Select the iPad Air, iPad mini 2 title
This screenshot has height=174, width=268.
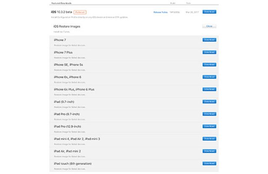pyautogui.click(x=67, y=151)
